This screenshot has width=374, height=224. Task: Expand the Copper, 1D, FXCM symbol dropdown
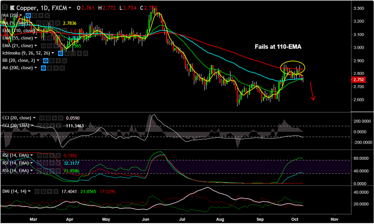[x=70, y=8]
